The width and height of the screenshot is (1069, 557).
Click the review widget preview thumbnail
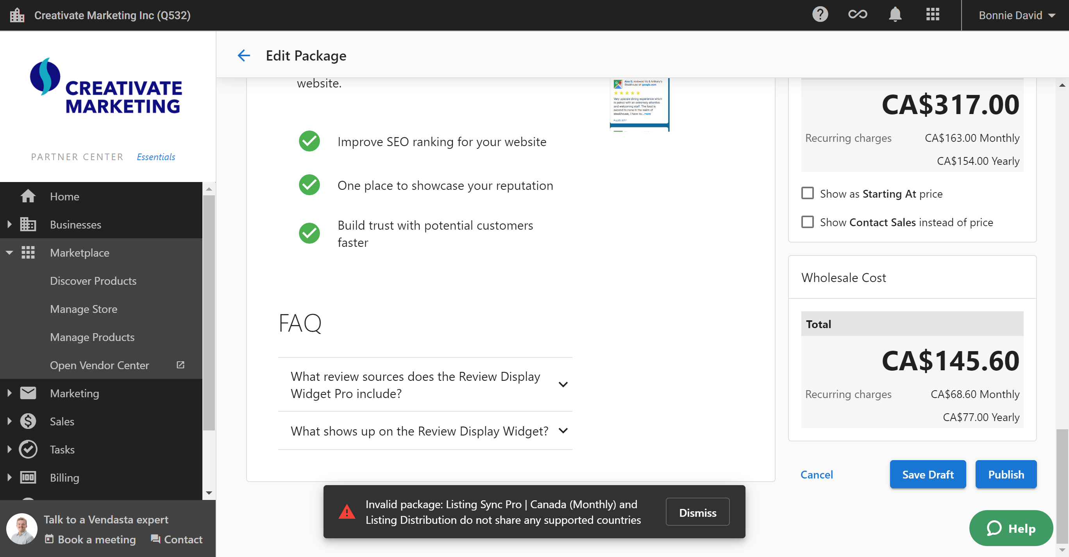(x=640, y=105)
